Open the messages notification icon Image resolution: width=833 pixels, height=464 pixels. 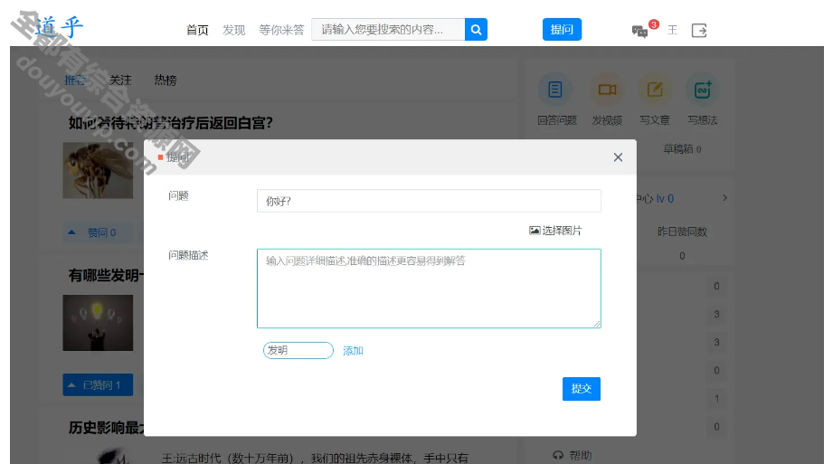tap(639, 31)
